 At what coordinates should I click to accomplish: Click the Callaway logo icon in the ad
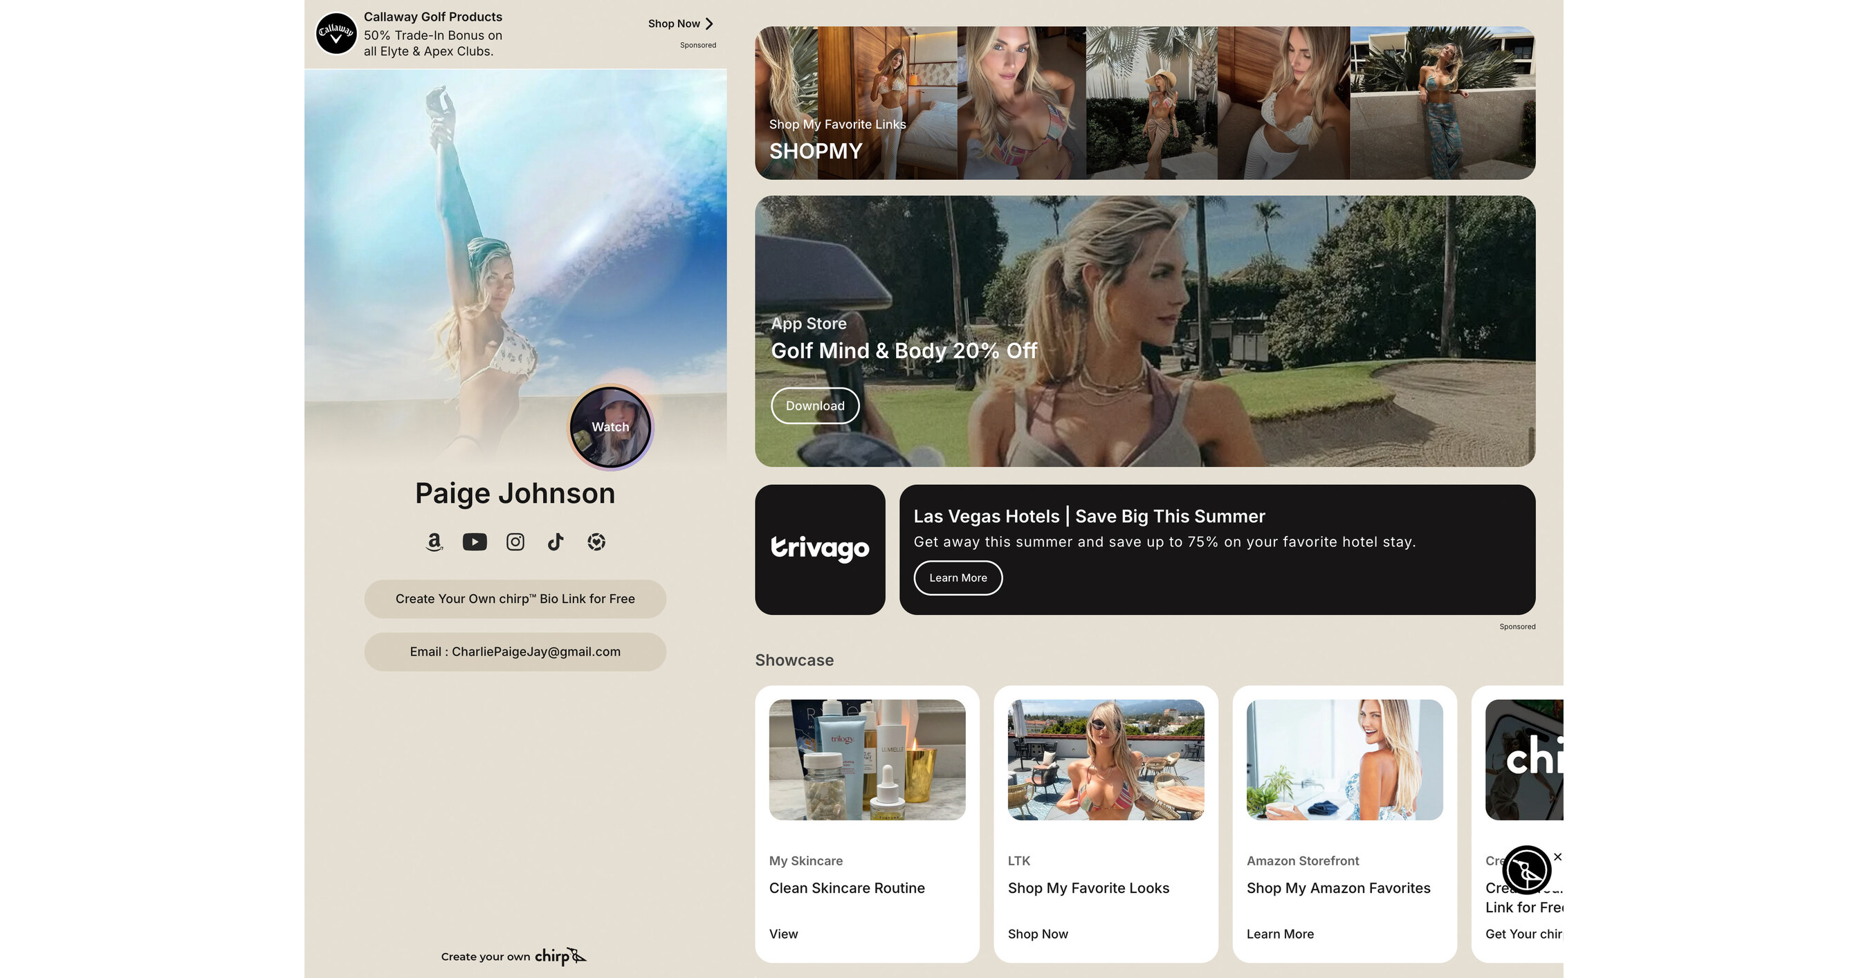click(336, 33)
